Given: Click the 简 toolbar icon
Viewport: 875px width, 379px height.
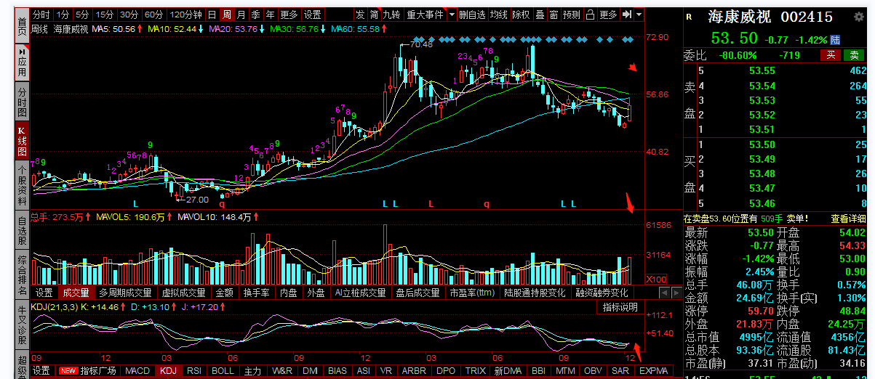Looking at the screenshot, I should [374, 15].
